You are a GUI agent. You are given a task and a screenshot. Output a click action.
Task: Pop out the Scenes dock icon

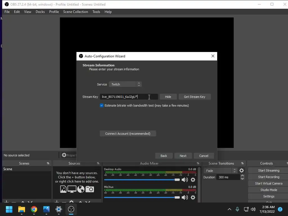coord(48,163)
